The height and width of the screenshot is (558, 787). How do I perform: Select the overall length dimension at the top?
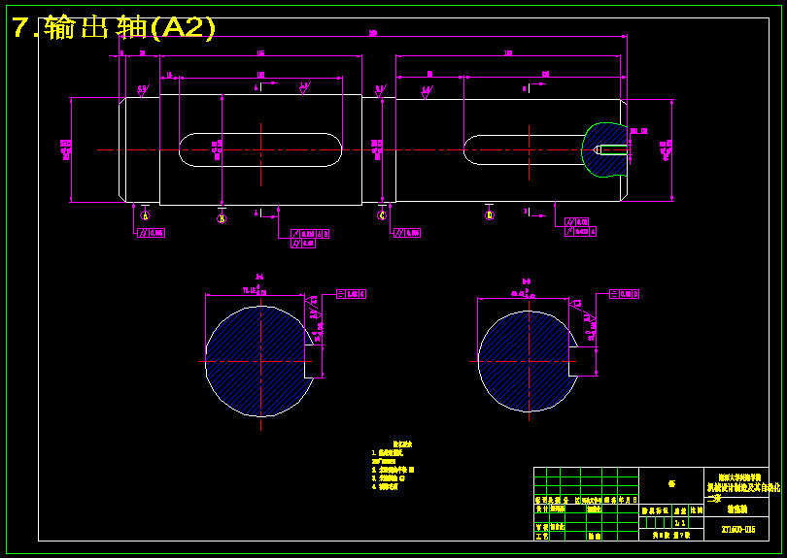tap(373, 34)
